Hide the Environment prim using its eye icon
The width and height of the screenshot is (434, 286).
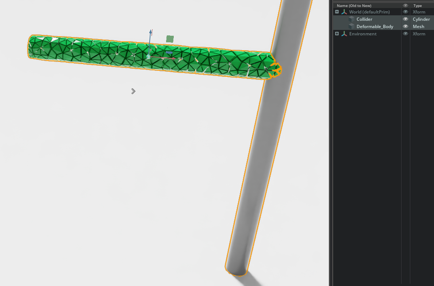click(x=405, y=34)
